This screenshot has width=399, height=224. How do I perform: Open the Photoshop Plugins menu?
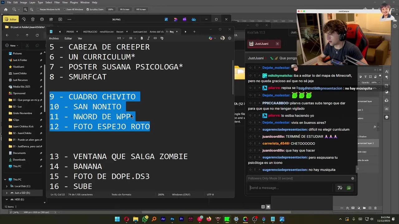point(74,2)
